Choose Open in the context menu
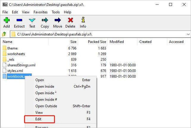The image size is (191, 128). 61,80
